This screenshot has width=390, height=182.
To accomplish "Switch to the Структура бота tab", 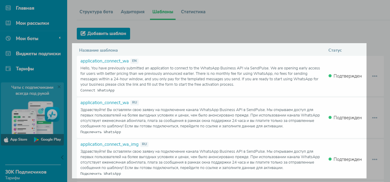I will pyautogui.click(x=96, y=12).
